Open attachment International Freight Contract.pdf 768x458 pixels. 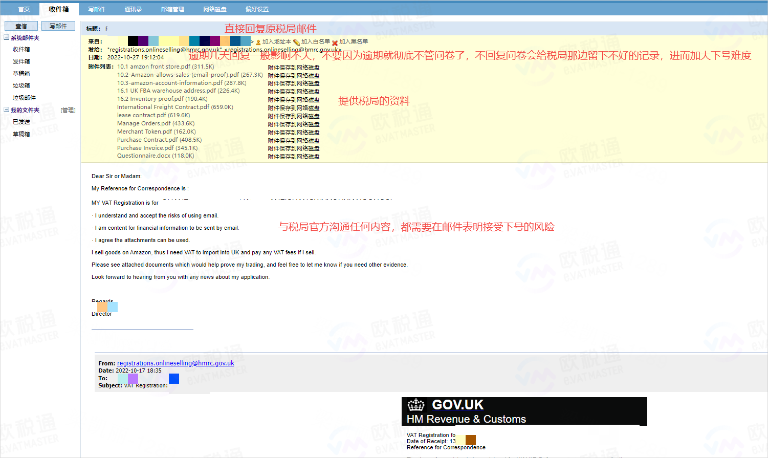175,107
